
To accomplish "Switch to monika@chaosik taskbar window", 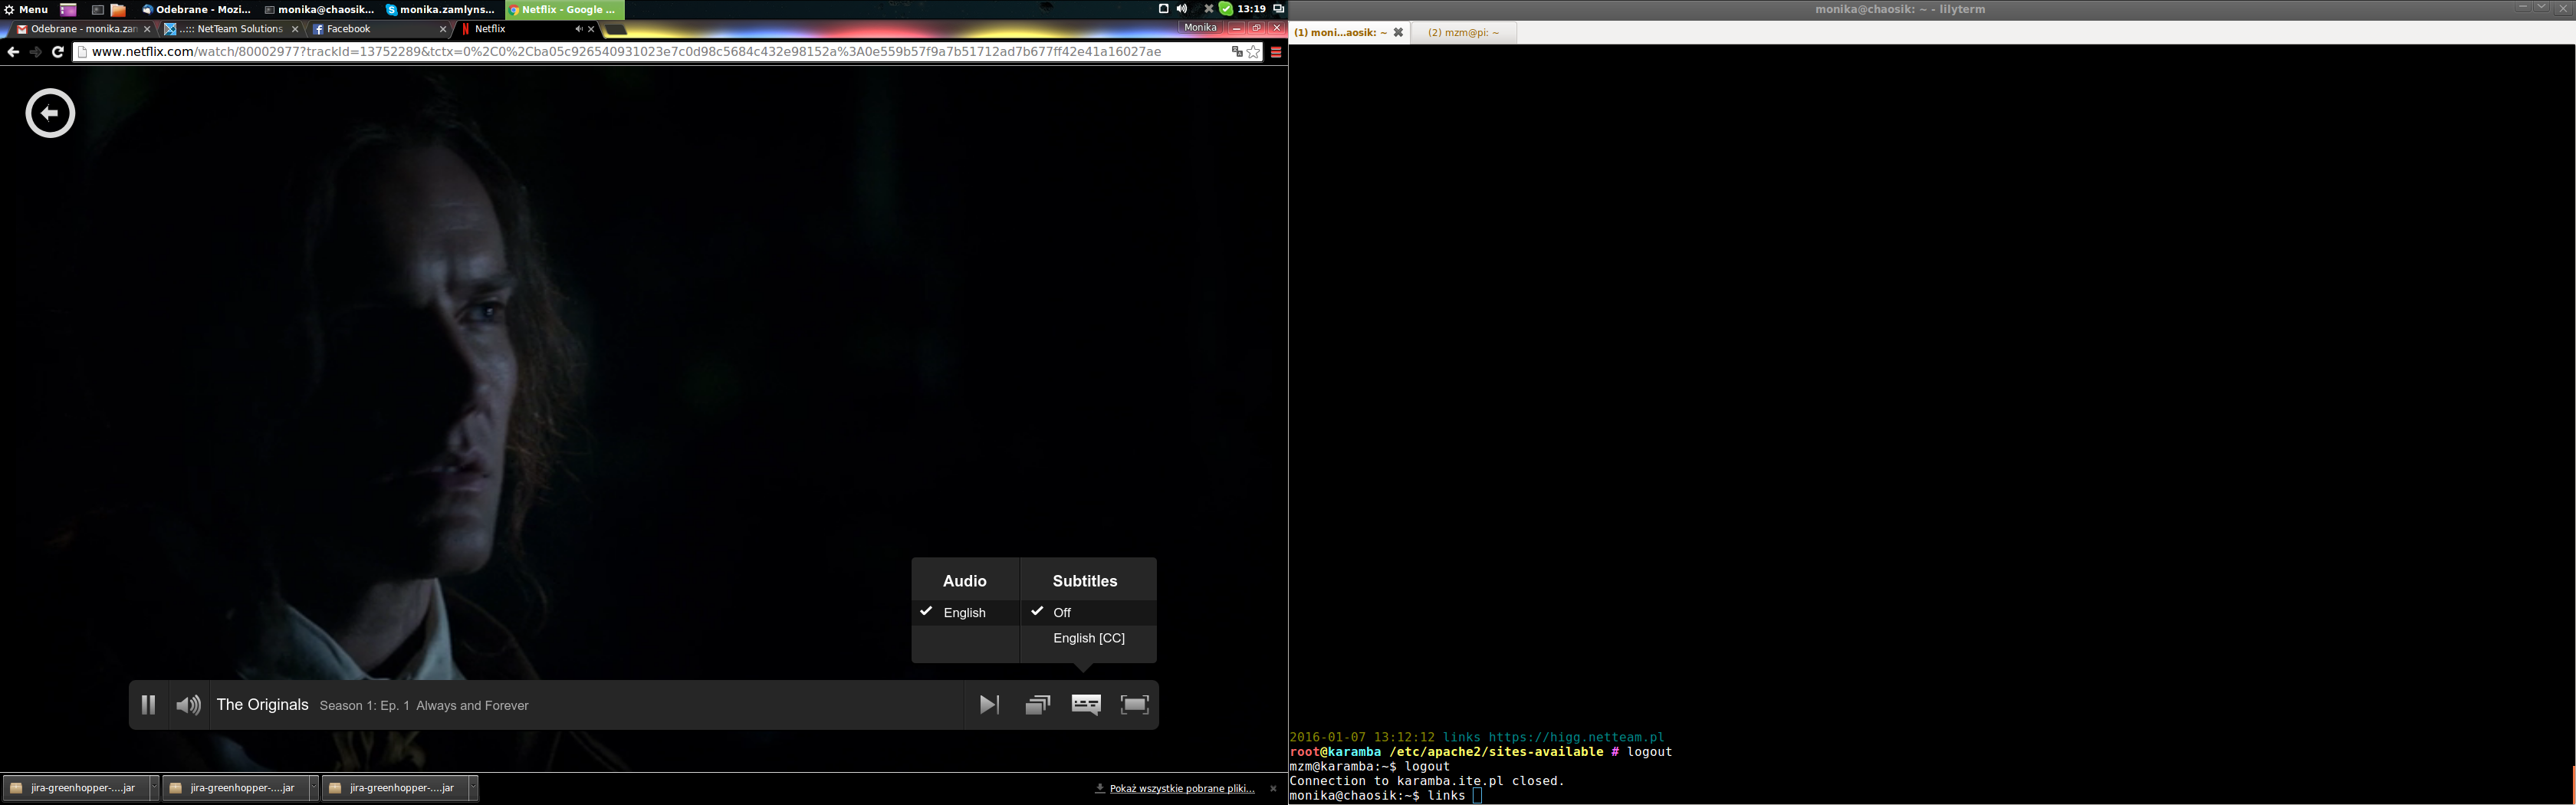I will pyautogui.click(x=319, y=9).
